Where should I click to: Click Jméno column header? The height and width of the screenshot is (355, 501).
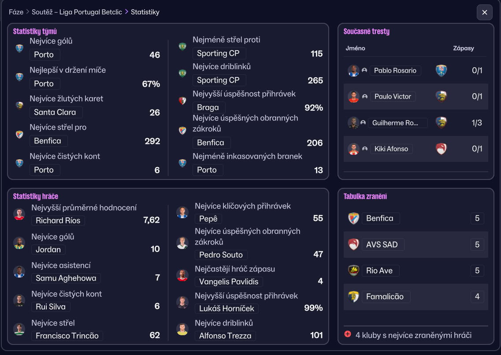[355, 48]
